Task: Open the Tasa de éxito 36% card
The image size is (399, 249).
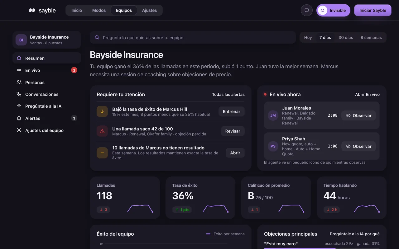Action: pos(200,198)
